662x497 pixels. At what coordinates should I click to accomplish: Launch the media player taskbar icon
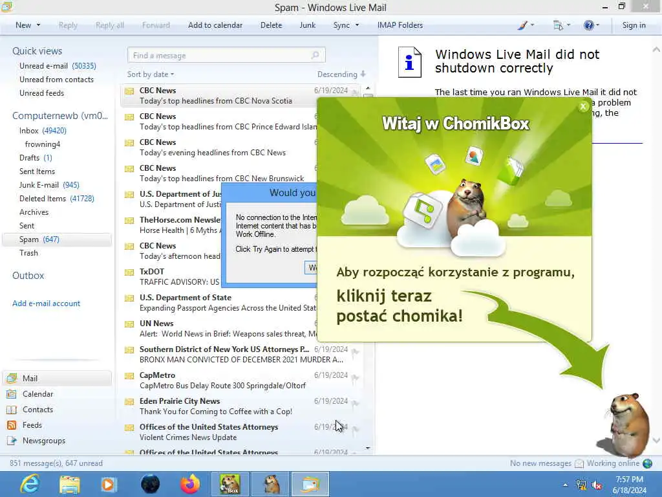click(109, 484)
